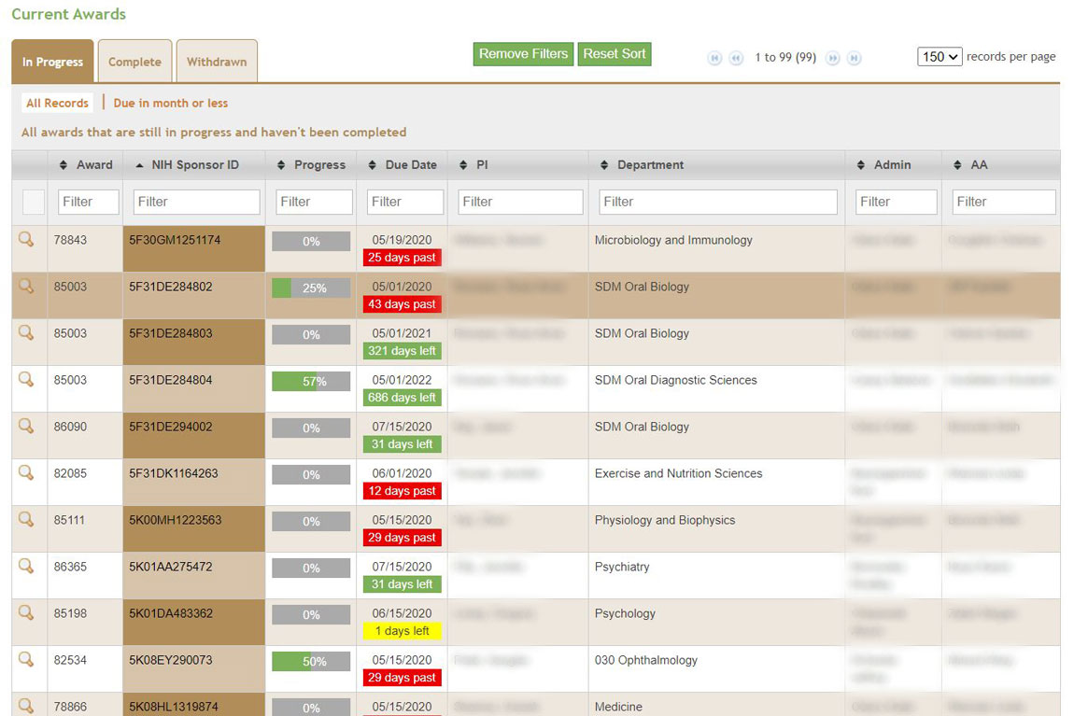This screenshot has height=716, width=1074.
Task: Click next page pagination icon
Action: click(x=833, y=58)
